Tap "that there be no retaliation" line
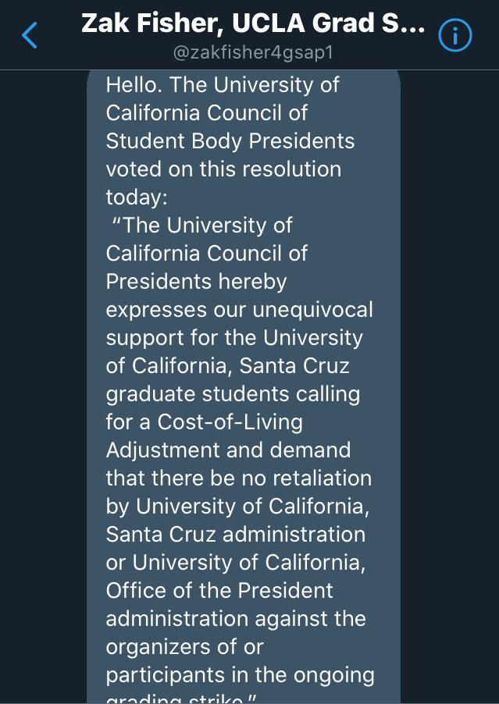 (x=238, y=478)
